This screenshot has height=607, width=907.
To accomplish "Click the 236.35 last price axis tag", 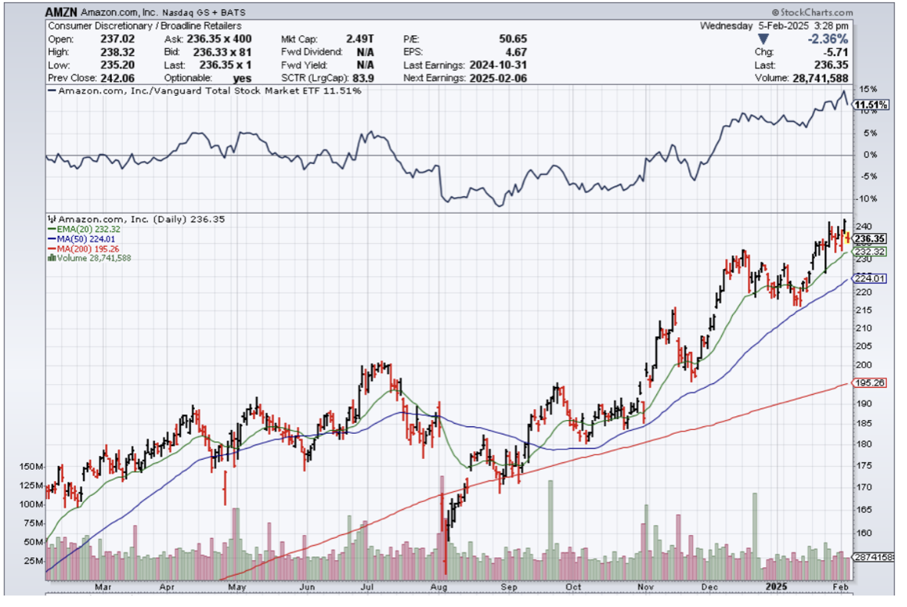I will pyautogui.click(x=870, y=239).
